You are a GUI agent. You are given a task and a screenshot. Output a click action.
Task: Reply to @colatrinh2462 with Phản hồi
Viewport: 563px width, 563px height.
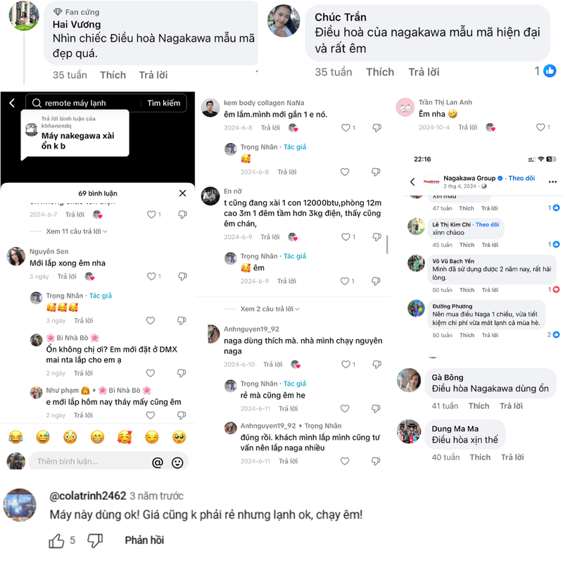144,540
